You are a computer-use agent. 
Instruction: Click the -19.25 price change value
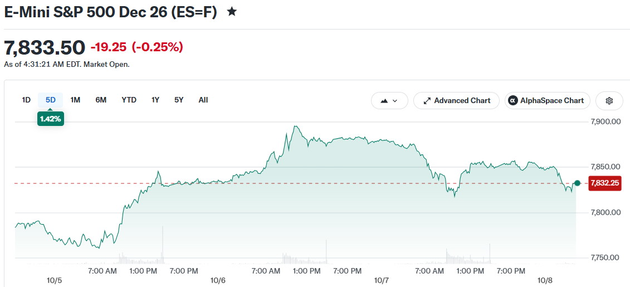(109, 47)
